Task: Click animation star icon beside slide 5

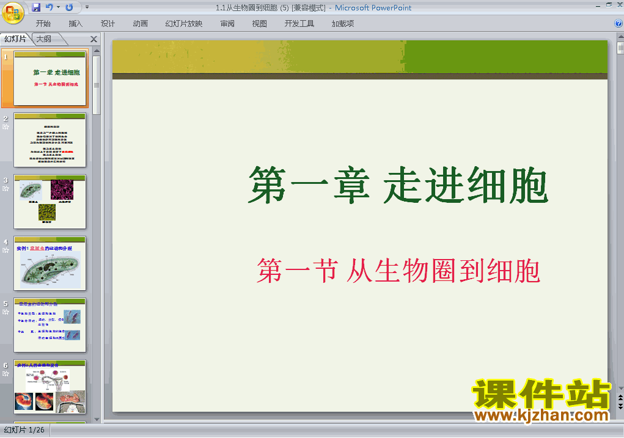Action: (x=6, y=312)
